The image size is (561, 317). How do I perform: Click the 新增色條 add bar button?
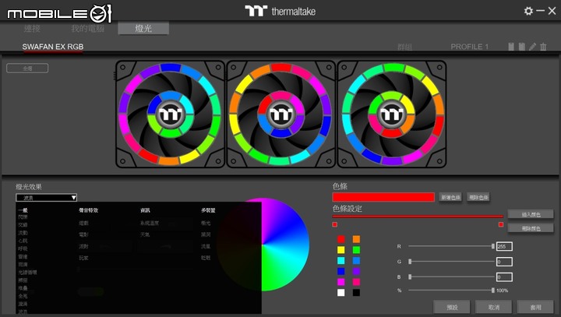click(x=450, y=197)
